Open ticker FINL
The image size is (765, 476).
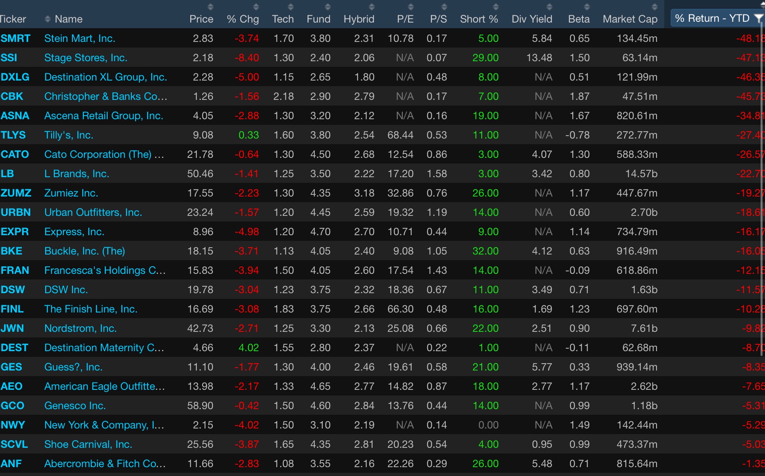point(12,309)
